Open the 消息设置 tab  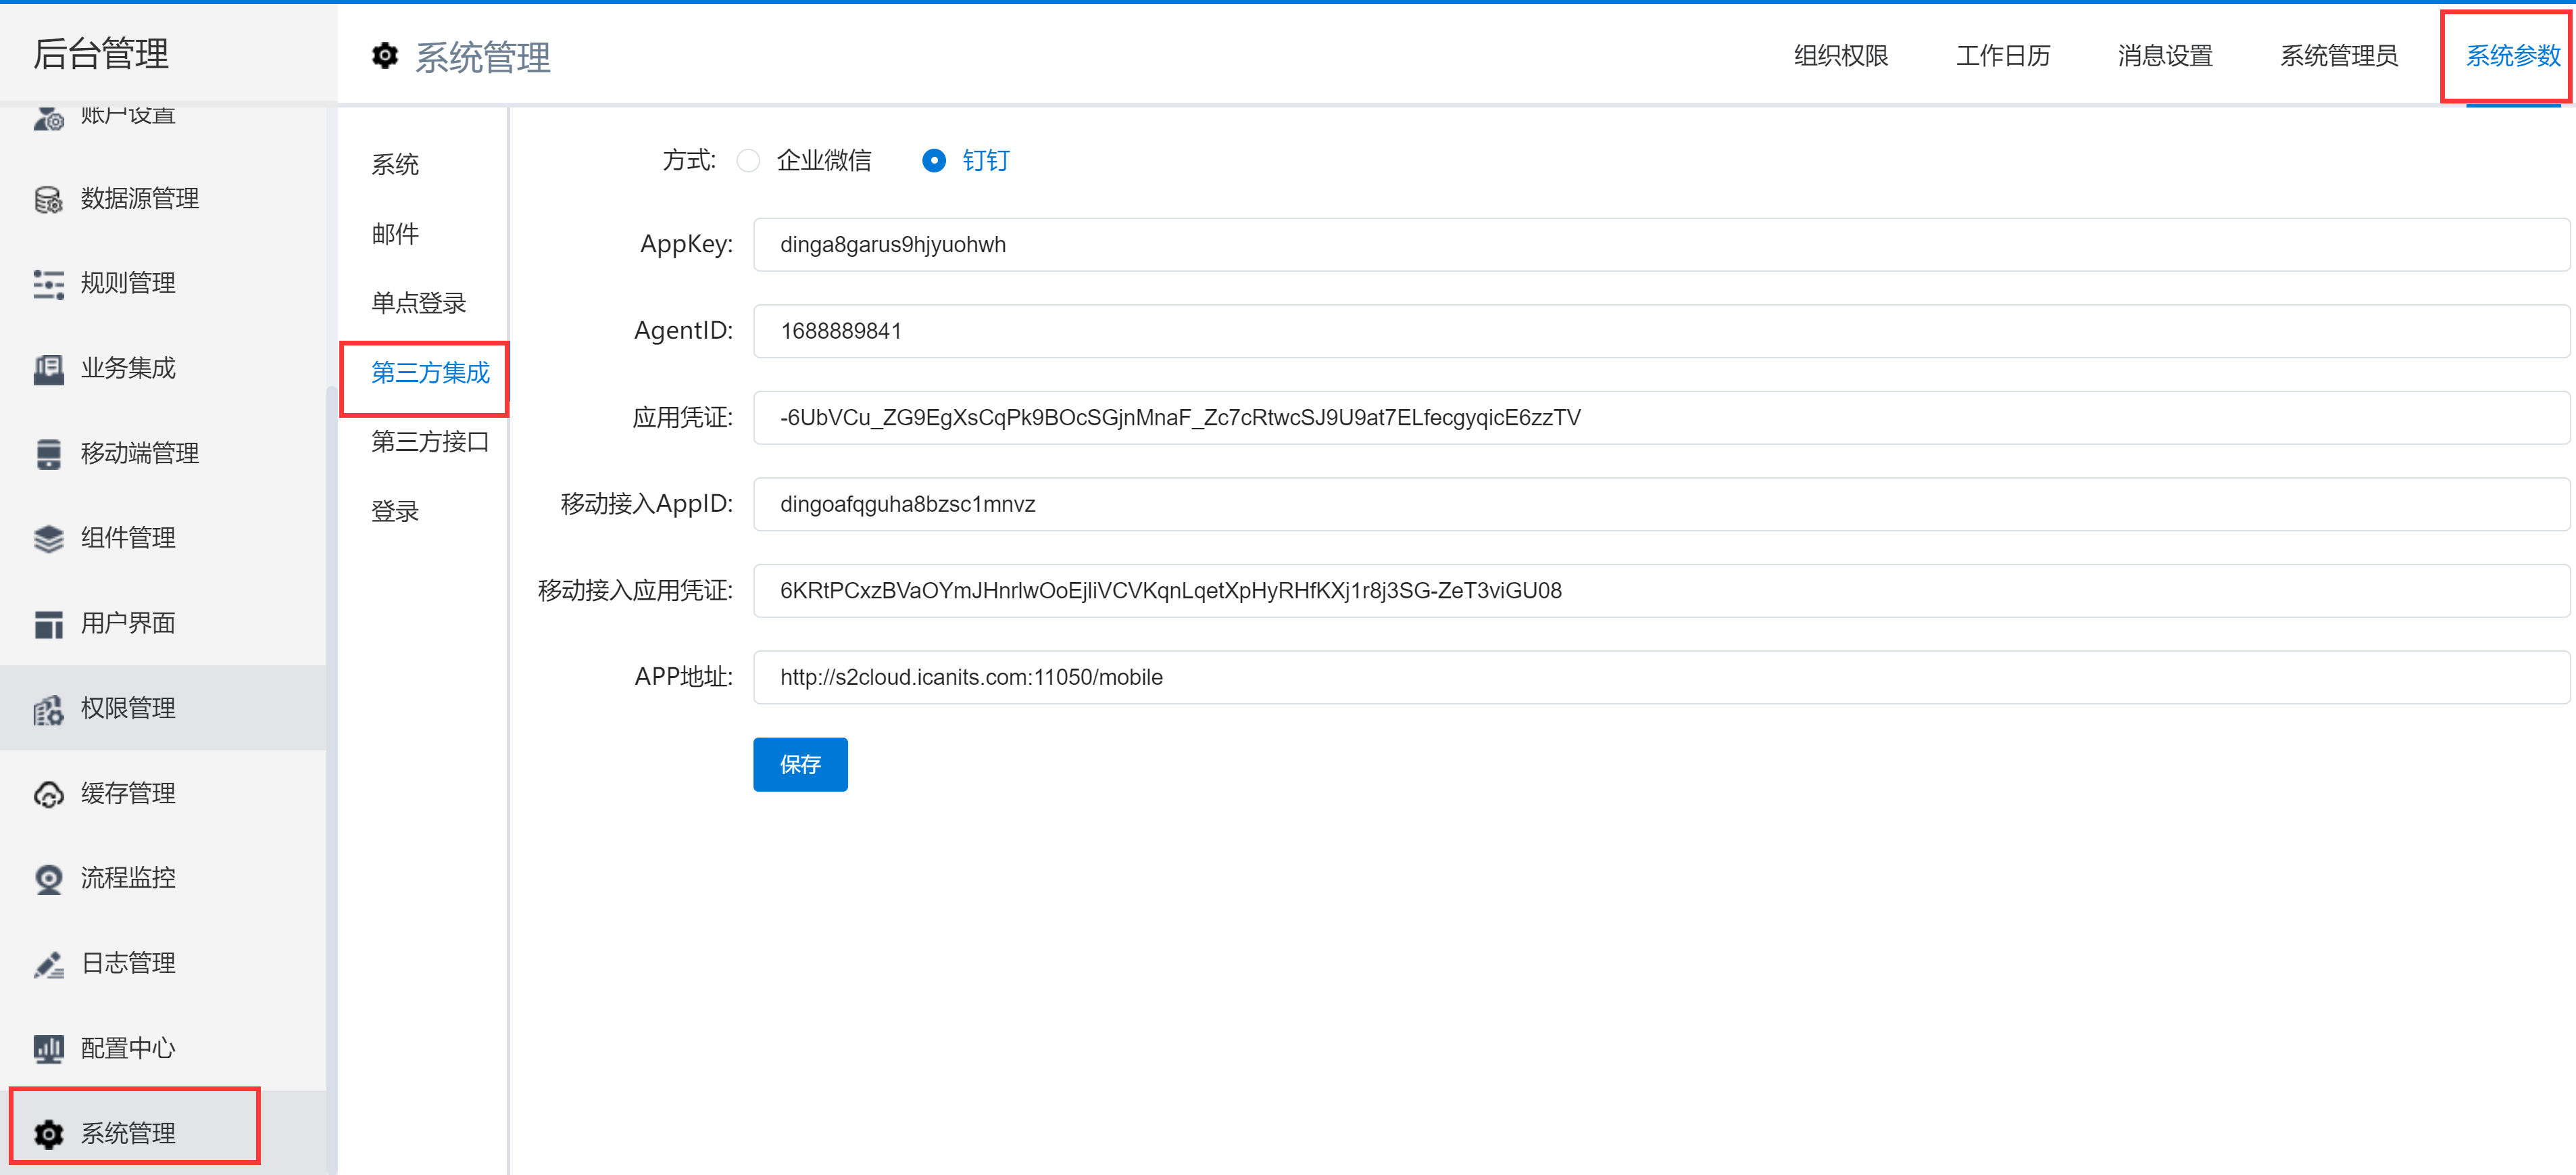tap(2164, 56)
